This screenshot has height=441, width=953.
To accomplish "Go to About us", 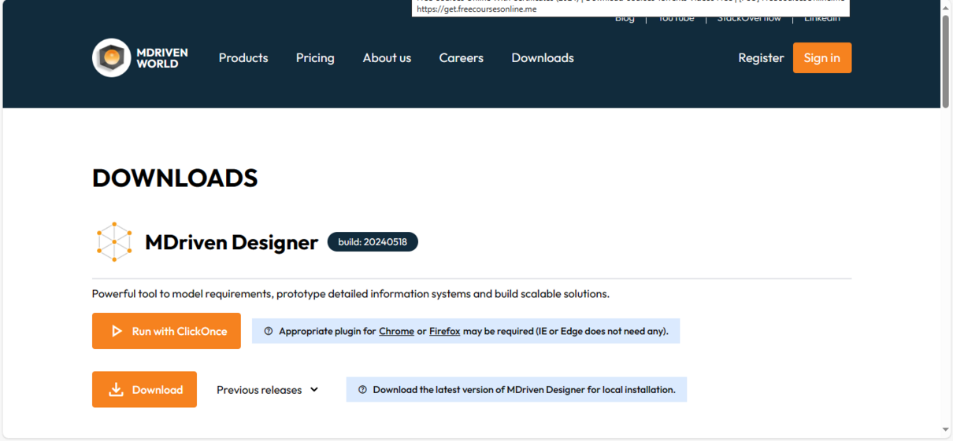I will point(387,57).
